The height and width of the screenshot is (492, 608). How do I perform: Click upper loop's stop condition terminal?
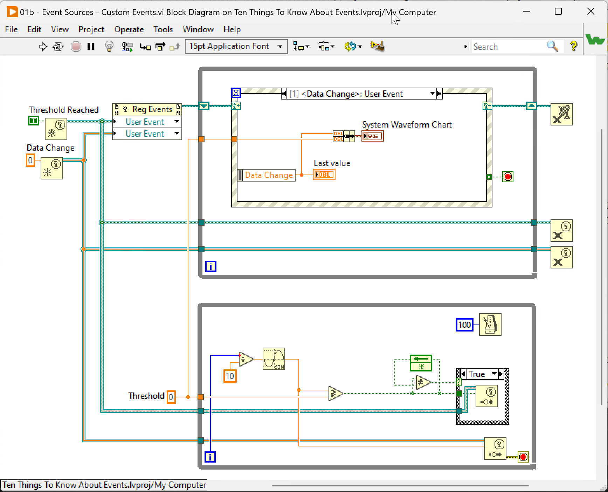click(507, 177)
